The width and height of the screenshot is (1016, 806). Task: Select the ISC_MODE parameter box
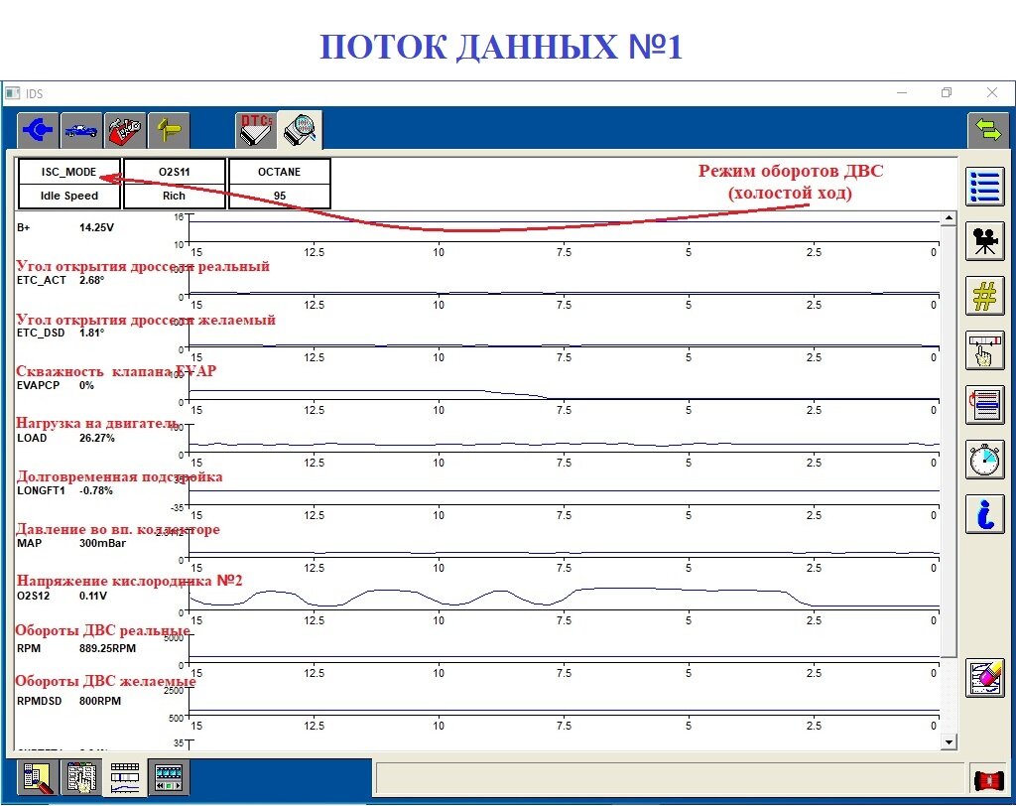coord(69,184)
